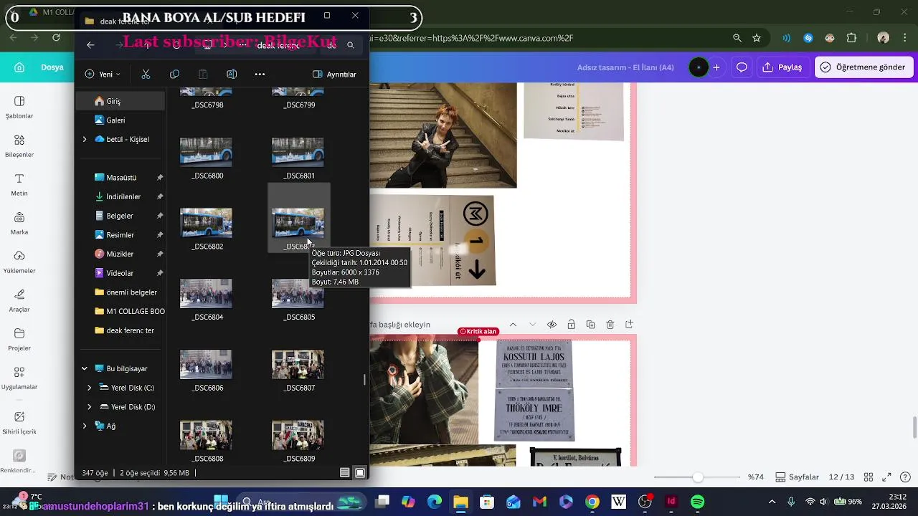Click the Rename icon in File Explorer toolbar
The width and height of the screenshot is (918, 516).
point(232,74)
